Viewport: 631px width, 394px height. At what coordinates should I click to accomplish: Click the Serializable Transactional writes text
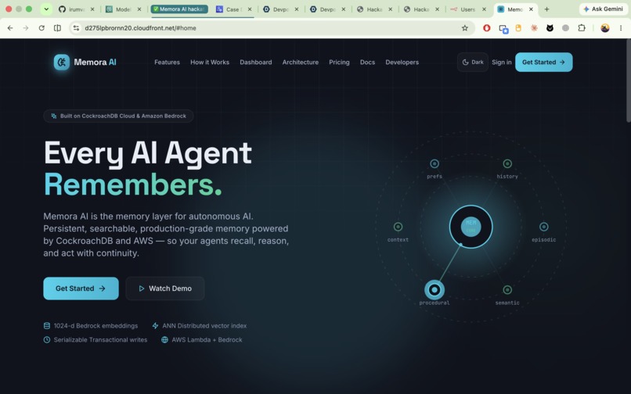[101, 340]
